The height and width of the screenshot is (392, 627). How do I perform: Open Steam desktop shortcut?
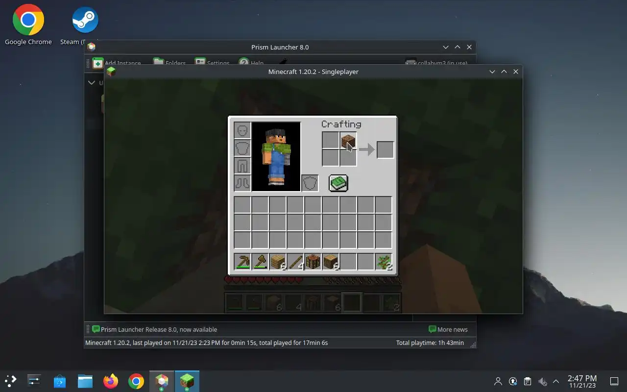point(85,25)
